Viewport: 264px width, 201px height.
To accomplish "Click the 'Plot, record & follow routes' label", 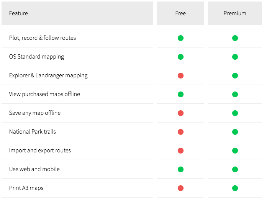I will (43, 38).
